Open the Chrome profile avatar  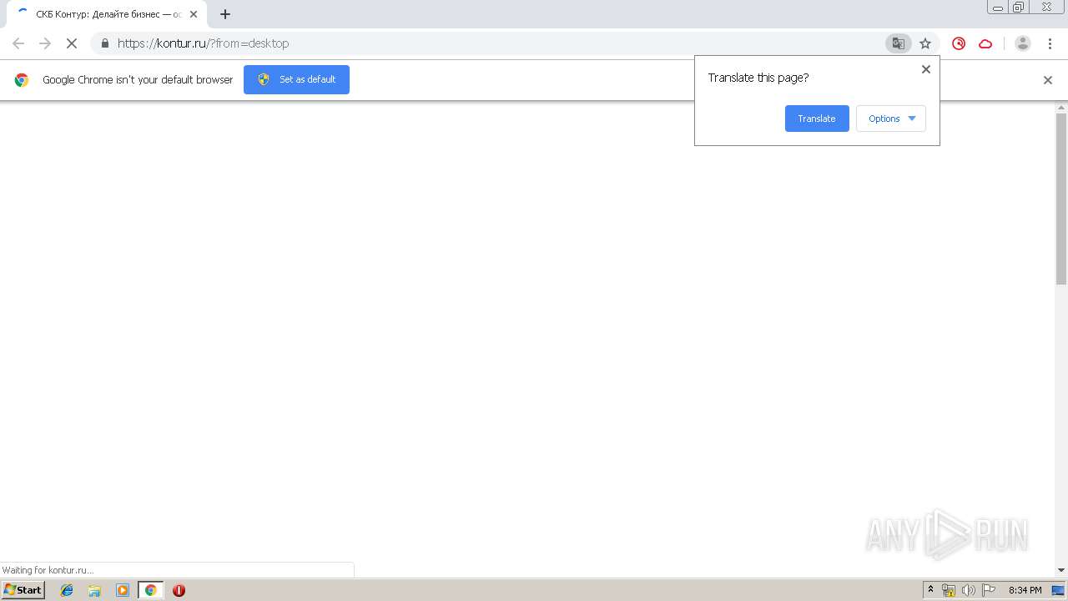coord(1023,43)
